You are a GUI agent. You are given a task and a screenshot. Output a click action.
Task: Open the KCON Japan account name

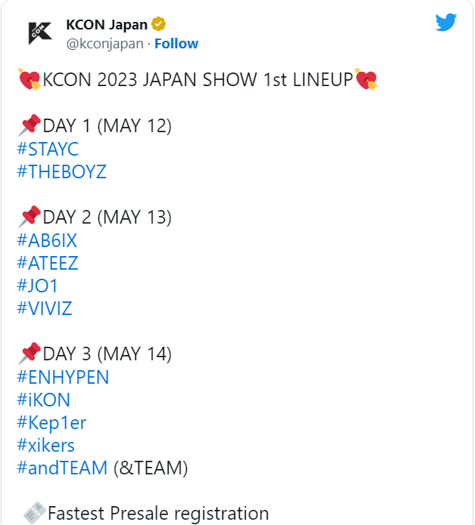107,25
